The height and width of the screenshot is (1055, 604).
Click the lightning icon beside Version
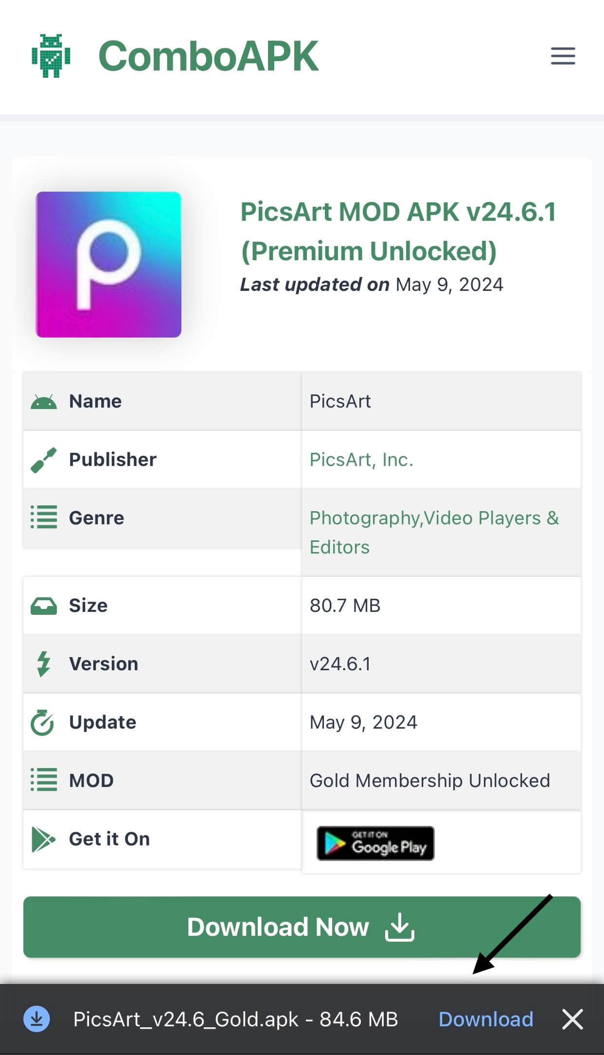coord(44,662)
